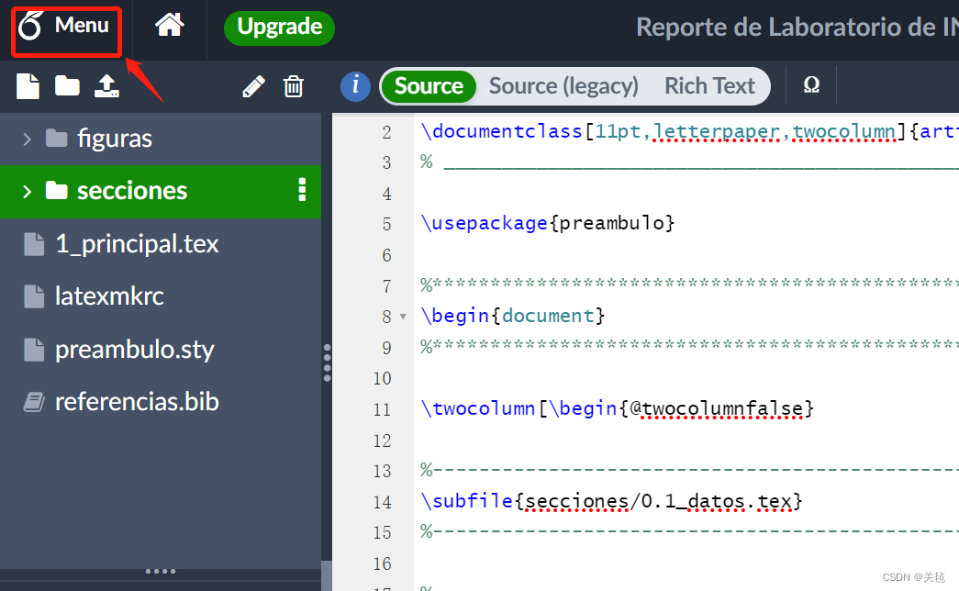Screen dimensions: 959x591
Task: Expand the secciones folder chevron
Action: 27,192
